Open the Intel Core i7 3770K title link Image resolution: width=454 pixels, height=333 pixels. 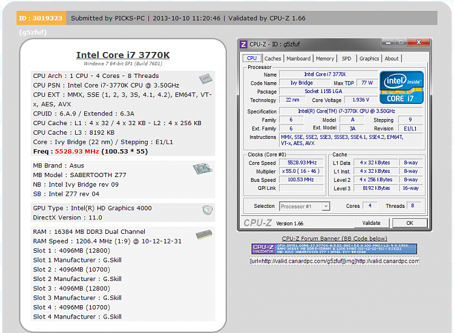point(123,55)
